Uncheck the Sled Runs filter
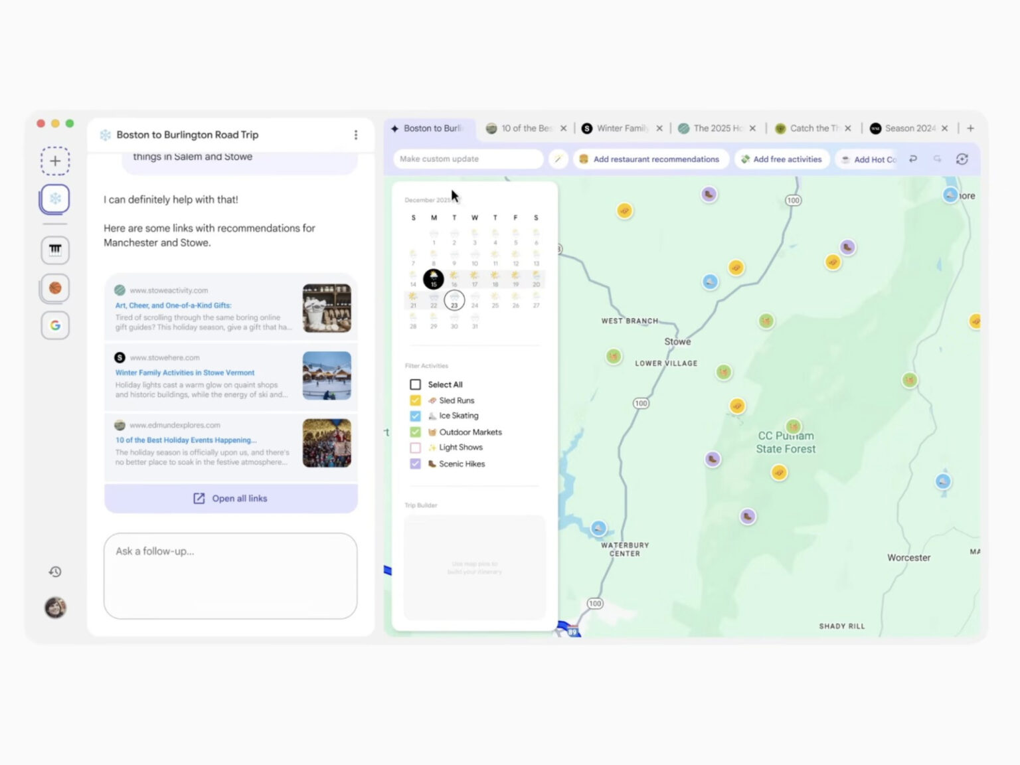The image size is (1020, 765). coord(416,400)
